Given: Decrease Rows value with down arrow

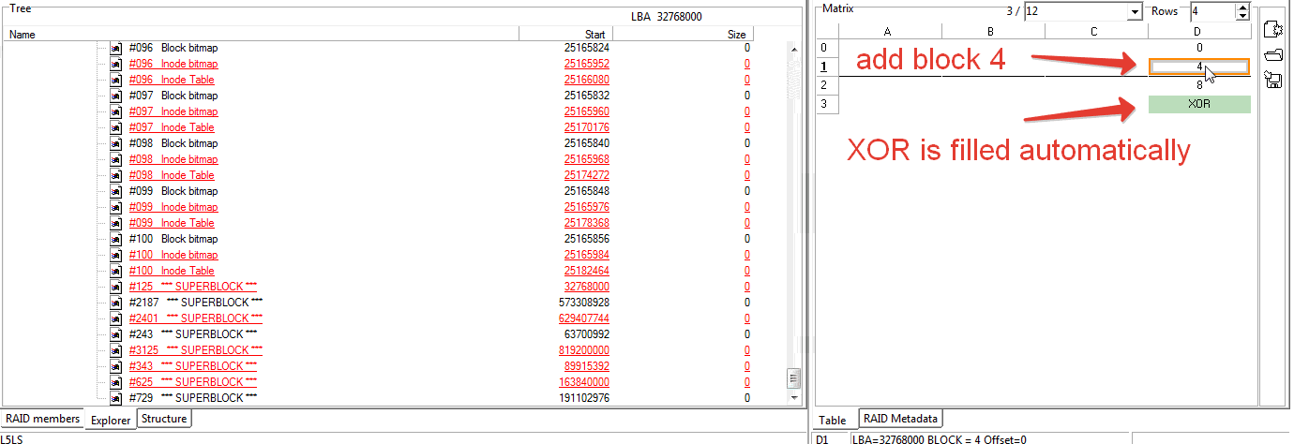Looking at the screenshot, I should tap(1243, 17).
